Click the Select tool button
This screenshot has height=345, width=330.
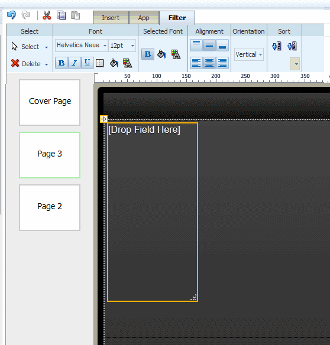click(x=30, y=47)
